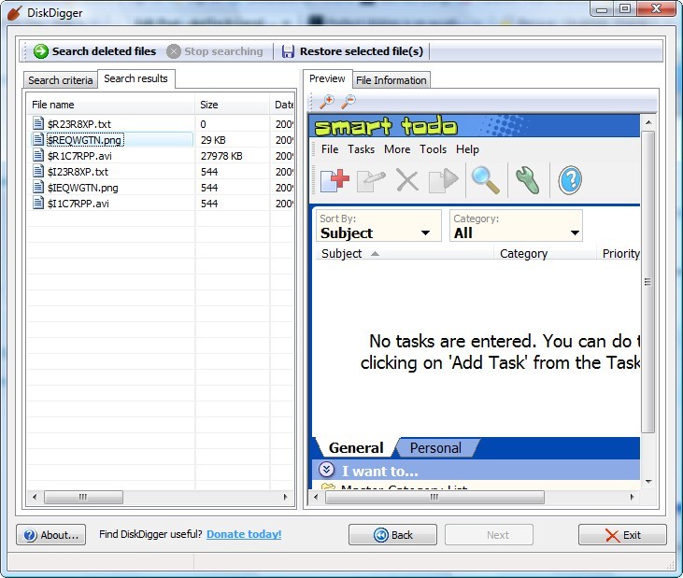
Task: Click the move task arrow icon in preview
Action: [444, 180]
